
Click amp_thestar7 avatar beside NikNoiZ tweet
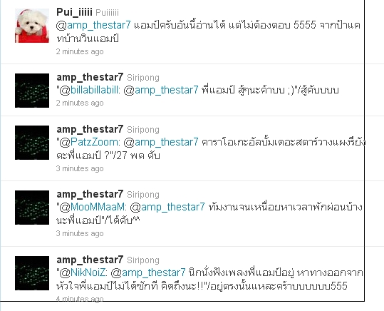coord(32,273)
